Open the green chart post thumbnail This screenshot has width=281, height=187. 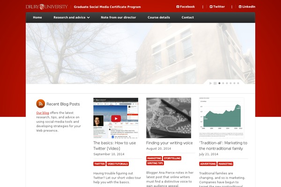pyautogui.click(x=222, y=118)
